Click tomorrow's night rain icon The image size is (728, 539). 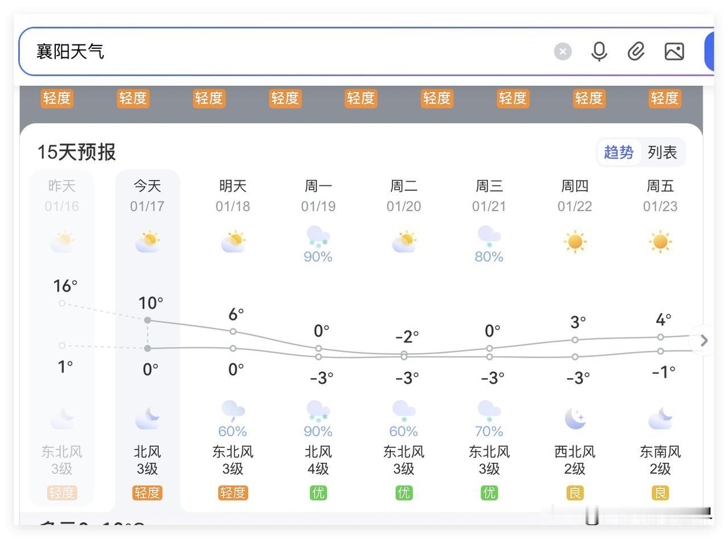(x=233, y=411)
